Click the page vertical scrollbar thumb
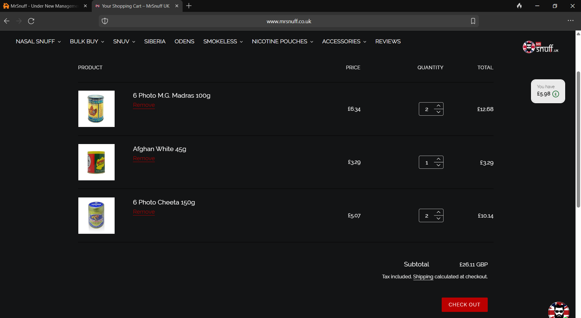581x318 pixels. [578, 139]
